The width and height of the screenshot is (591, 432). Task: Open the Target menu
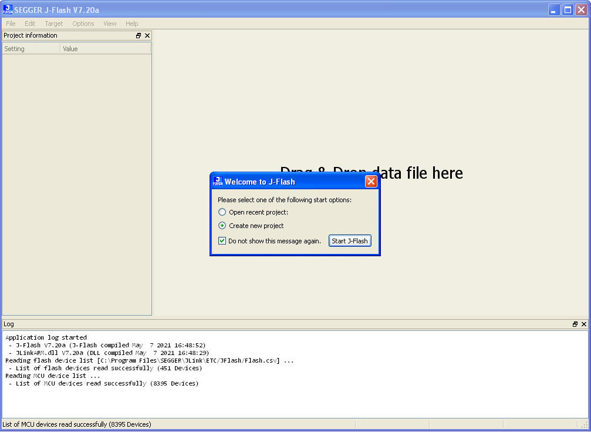coord(53,24)
